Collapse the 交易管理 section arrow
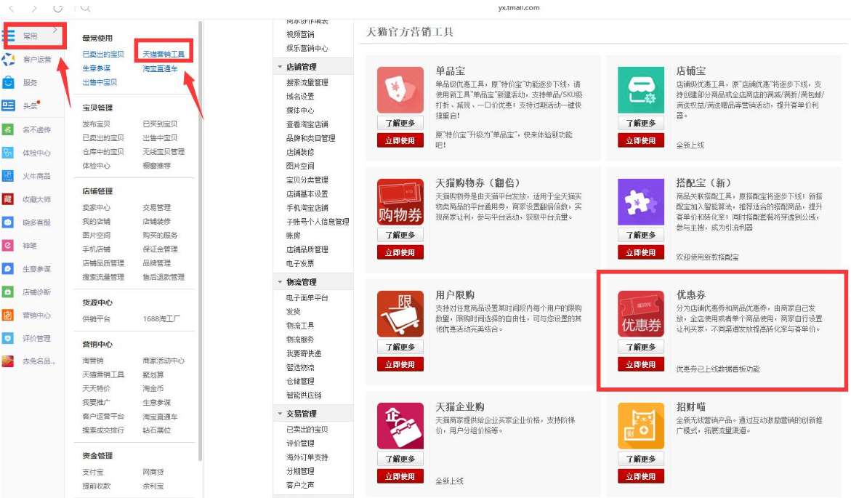Screen dimensions: 851x498 pyautogui.click(x=280, y=413)
